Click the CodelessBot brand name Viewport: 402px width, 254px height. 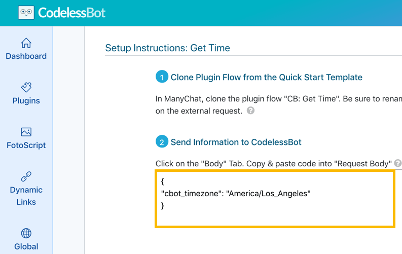[72, 13]
